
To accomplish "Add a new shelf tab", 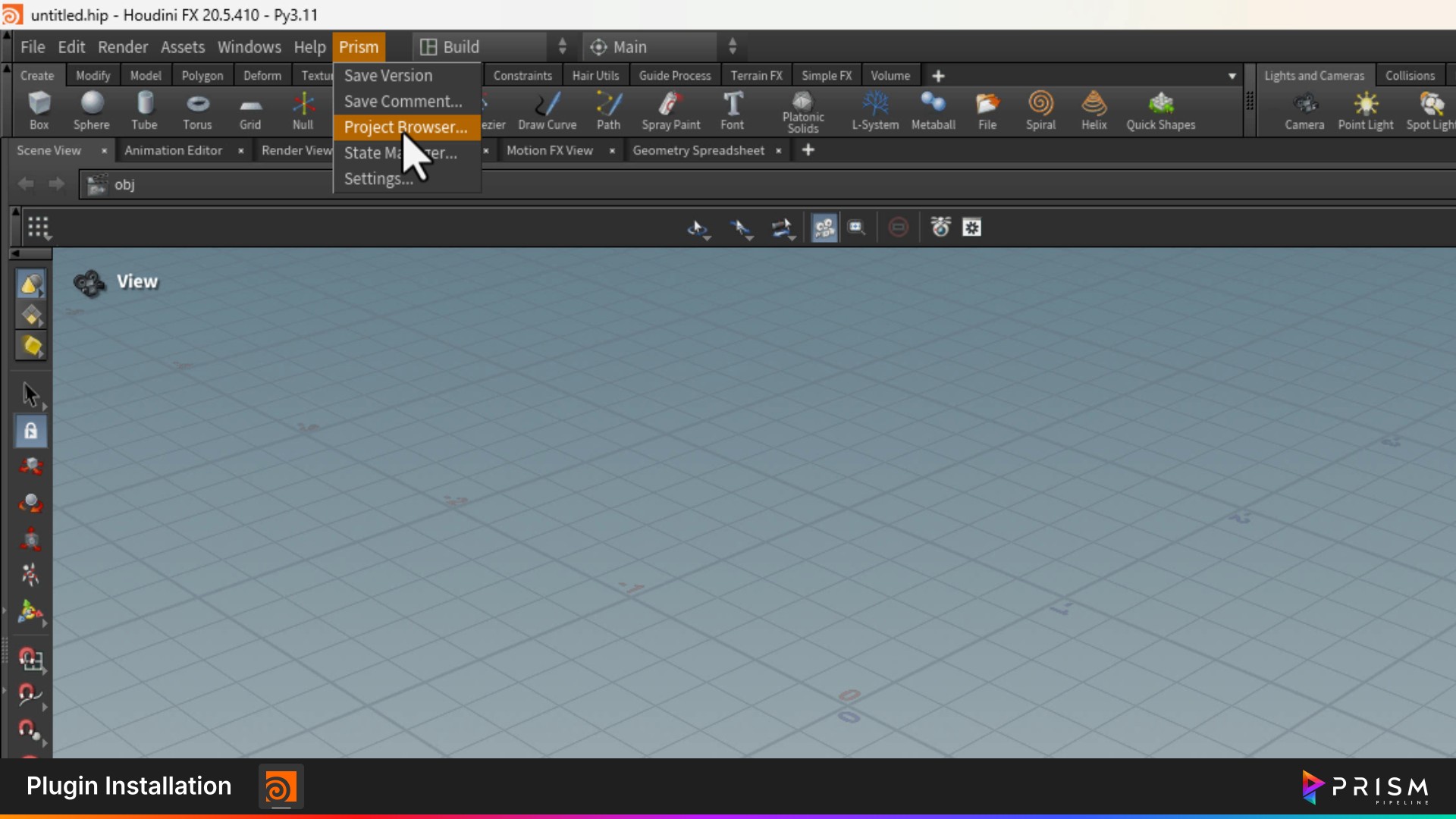I will 938,76.
